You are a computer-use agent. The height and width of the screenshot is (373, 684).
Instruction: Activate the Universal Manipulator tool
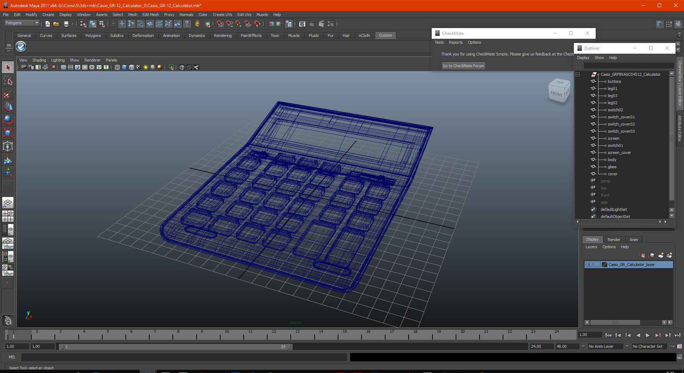pyautogui.click(x=8, y=146)
